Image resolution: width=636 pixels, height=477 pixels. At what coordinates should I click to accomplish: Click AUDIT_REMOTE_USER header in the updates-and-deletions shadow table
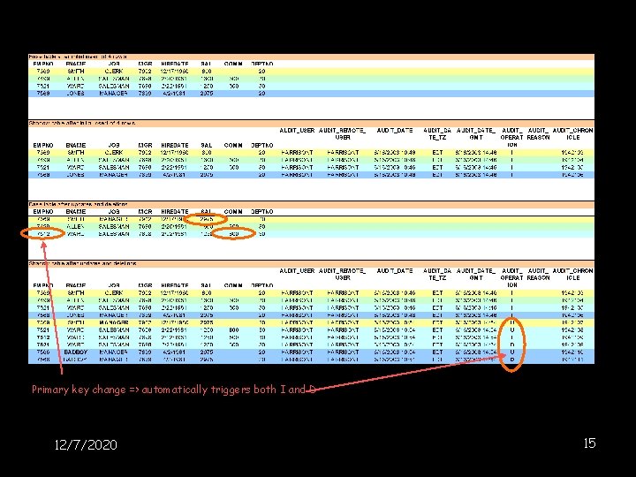[343, 275]
